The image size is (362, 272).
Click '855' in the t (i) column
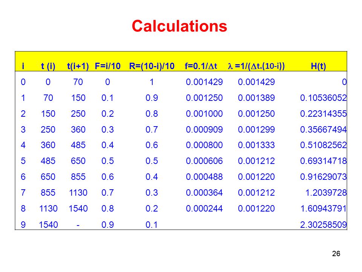(x=48, y=192)
